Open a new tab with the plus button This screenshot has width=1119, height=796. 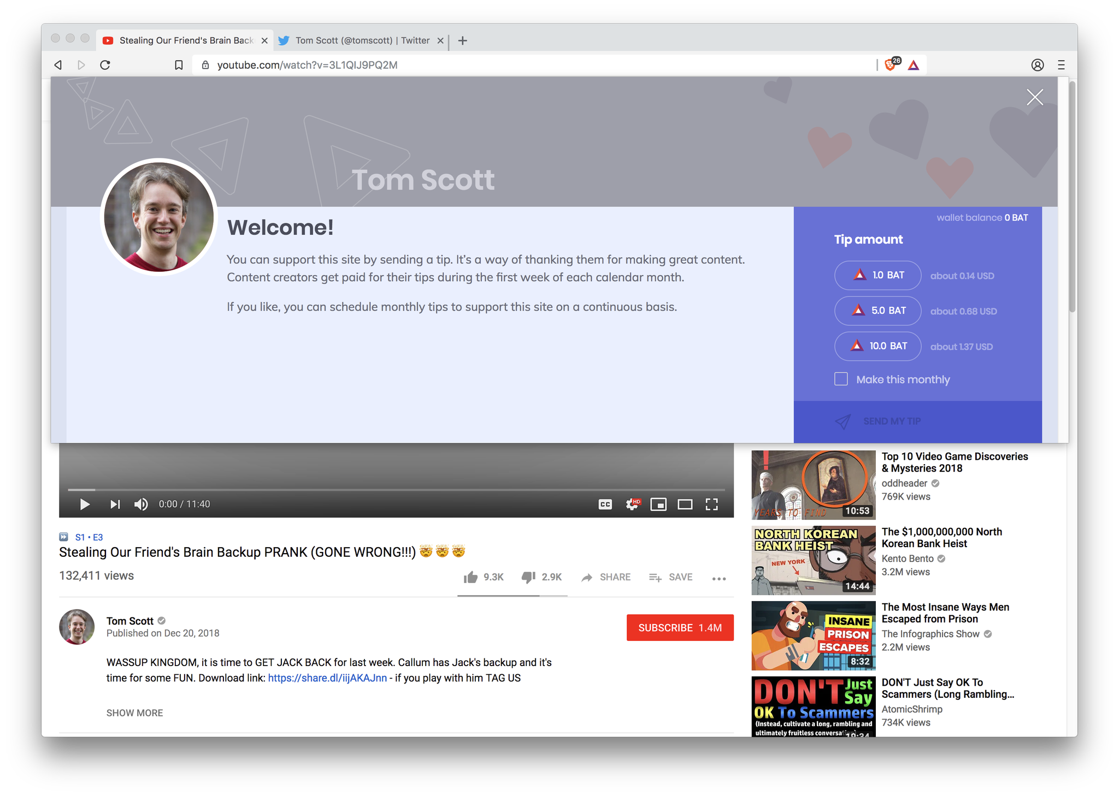(462, 40)
